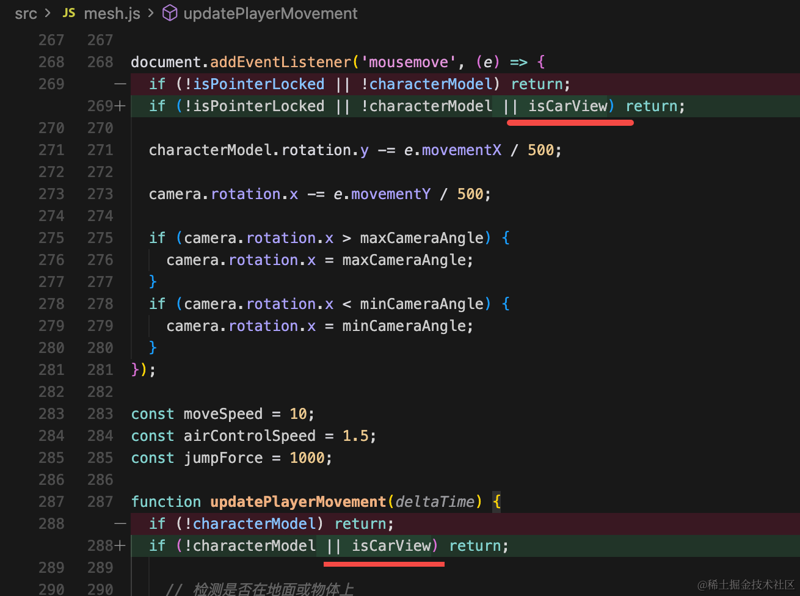Viewport: 800px width, 596px height.
Task: Click the value 1.5 of airControlSpeed
Action: tap(356, 435)
